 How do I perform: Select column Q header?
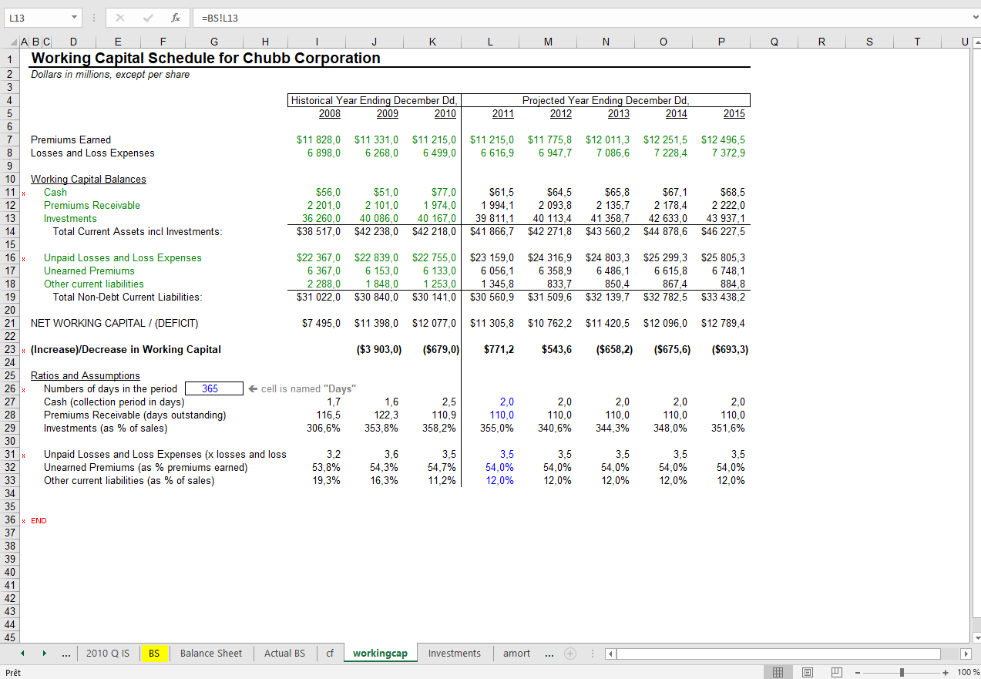coord(774,43)
